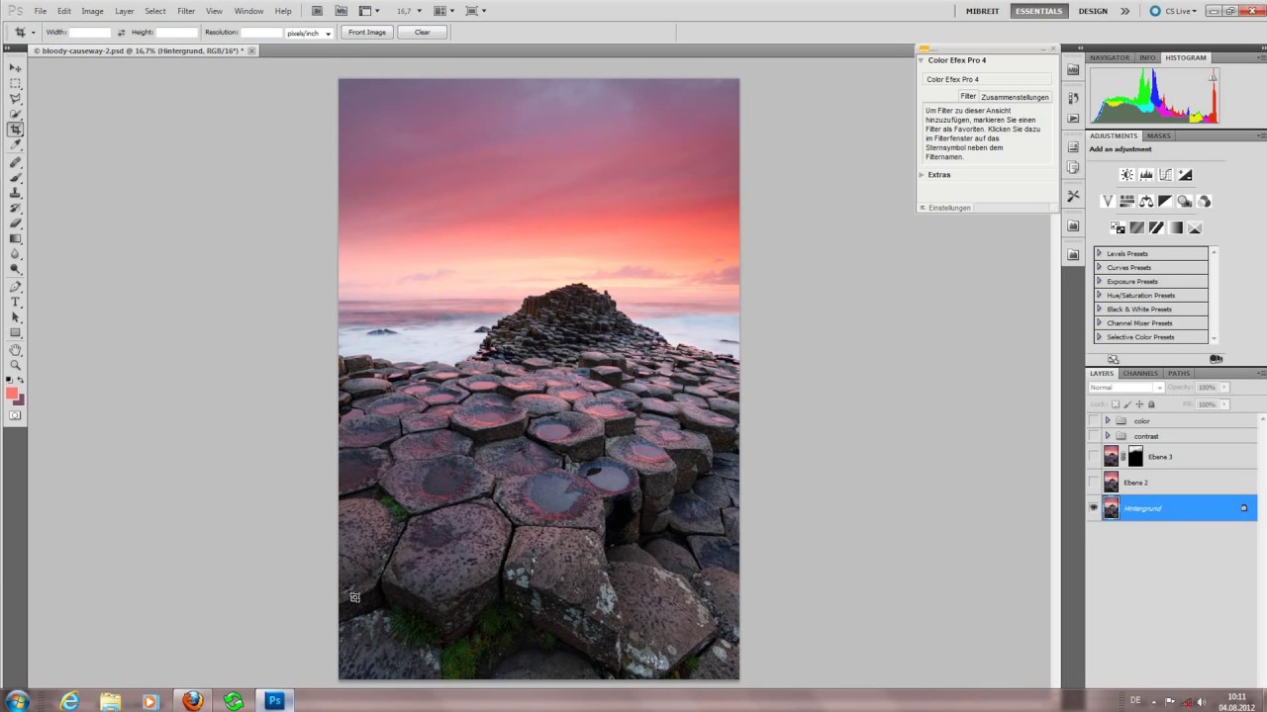Toggle Quick Mask mode
Screen dimensions: 1267x712
coord(15,416)
